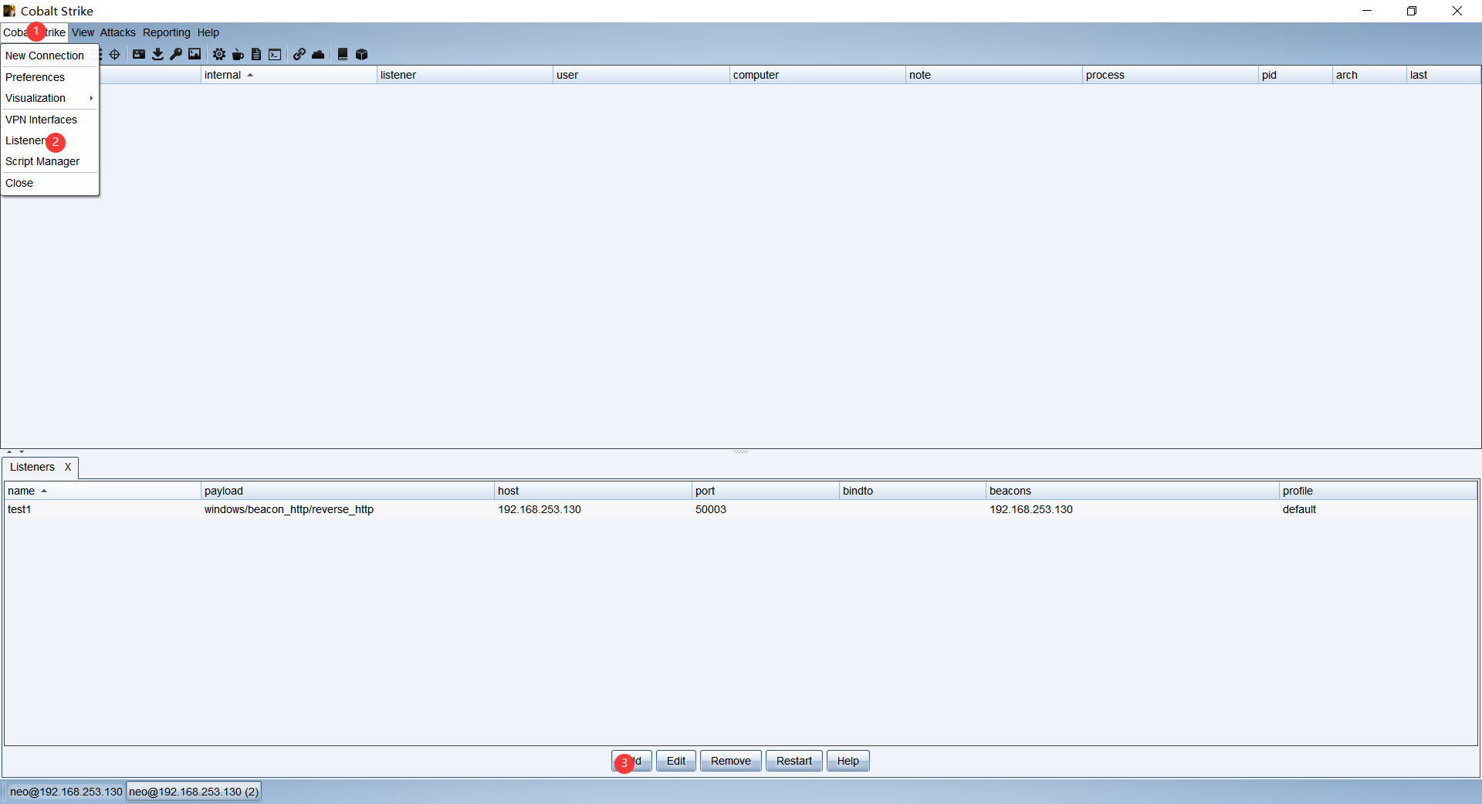1482x804 pixels.
Task: Choose Preferences in the dropdown menu
Action: pyautogui.click(x=49, y=77)
